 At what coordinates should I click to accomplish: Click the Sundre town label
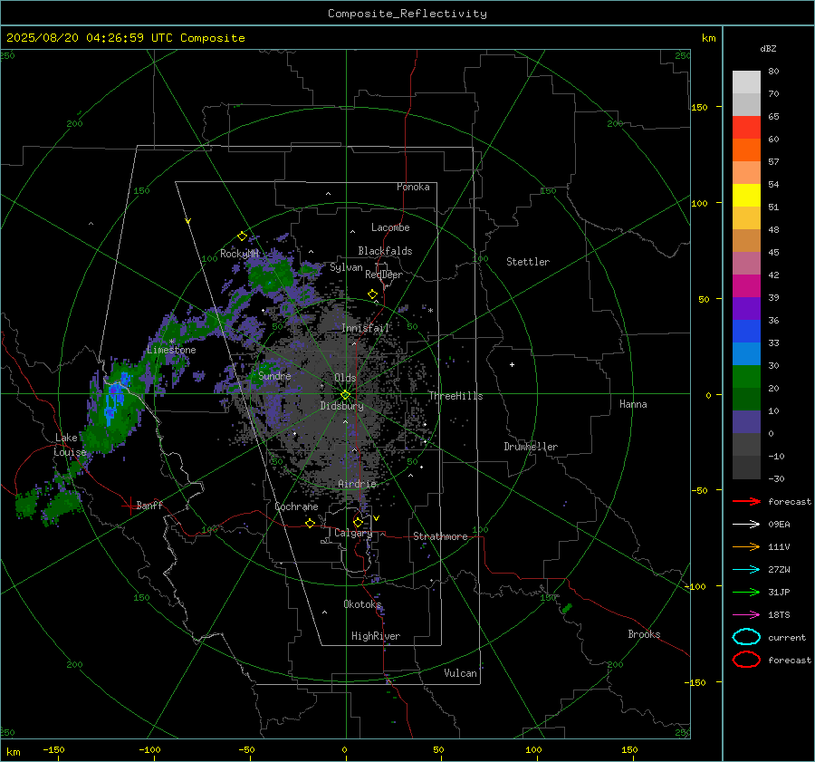[x=274, y=375]
